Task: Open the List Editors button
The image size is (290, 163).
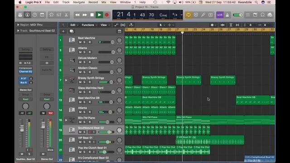Action: coord(248,15)
